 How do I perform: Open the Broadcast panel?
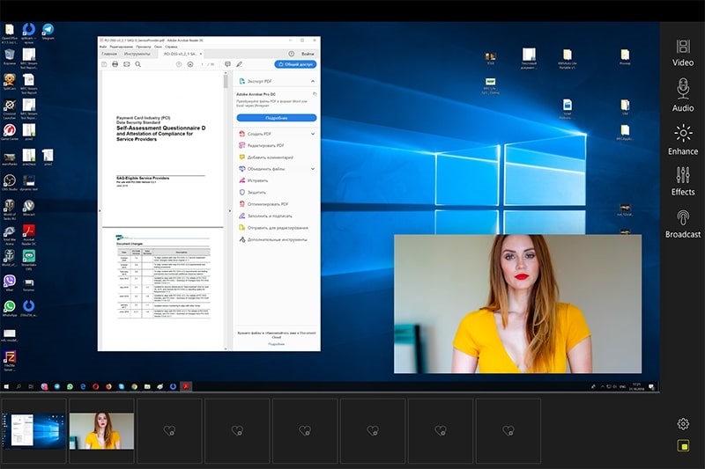pyautogui.click(x=682, y=224)
